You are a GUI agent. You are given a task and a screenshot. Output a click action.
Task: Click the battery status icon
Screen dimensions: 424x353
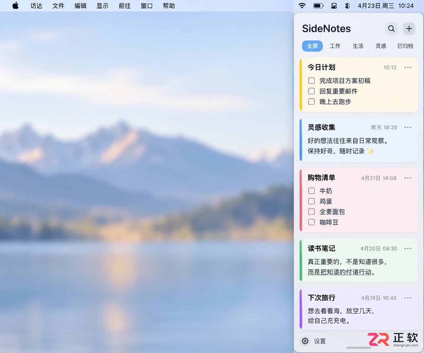(318, 6)
